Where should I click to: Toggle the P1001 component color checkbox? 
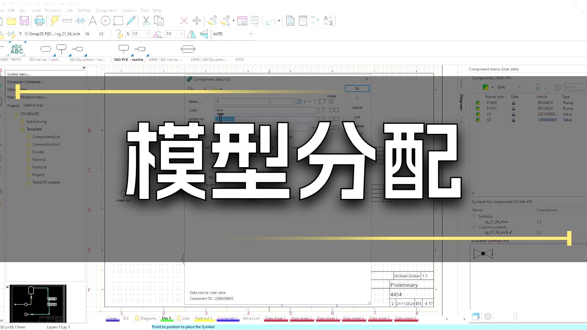[478, 108]
